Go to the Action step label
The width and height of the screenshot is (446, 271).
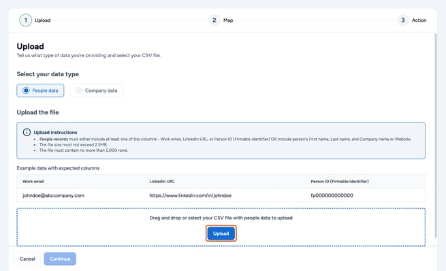click(419, 20)
